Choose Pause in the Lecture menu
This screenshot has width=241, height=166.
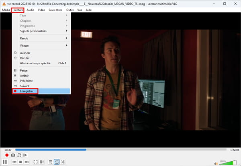tap(41, 70)
